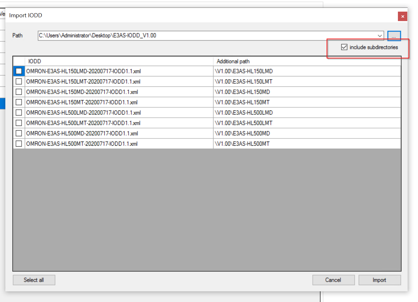
Task: Click path cell \V1.00\E3AS-HL500MD
Action: click(307, 133)
